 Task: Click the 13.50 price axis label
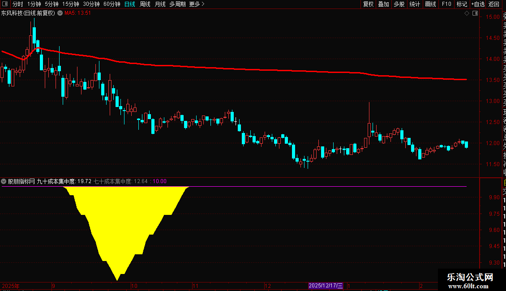coord(493,80)
